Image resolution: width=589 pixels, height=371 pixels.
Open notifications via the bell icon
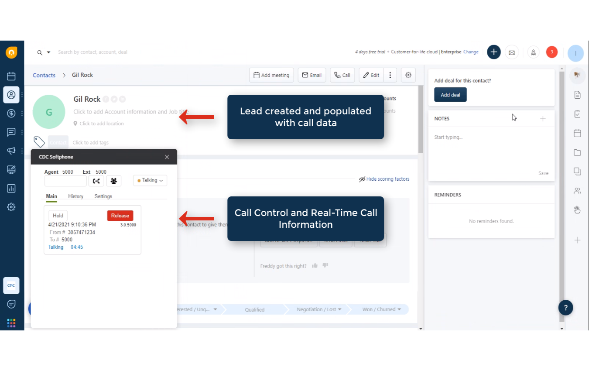coord(533,52)
